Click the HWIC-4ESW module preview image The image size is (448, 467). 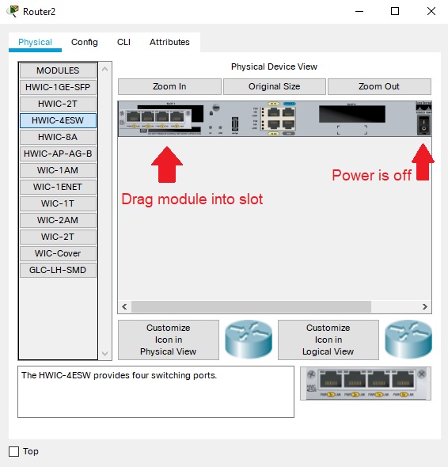(366, 384)
